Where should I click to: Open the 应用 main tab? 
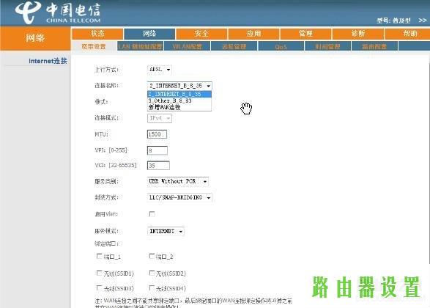[x=253, y=34]
